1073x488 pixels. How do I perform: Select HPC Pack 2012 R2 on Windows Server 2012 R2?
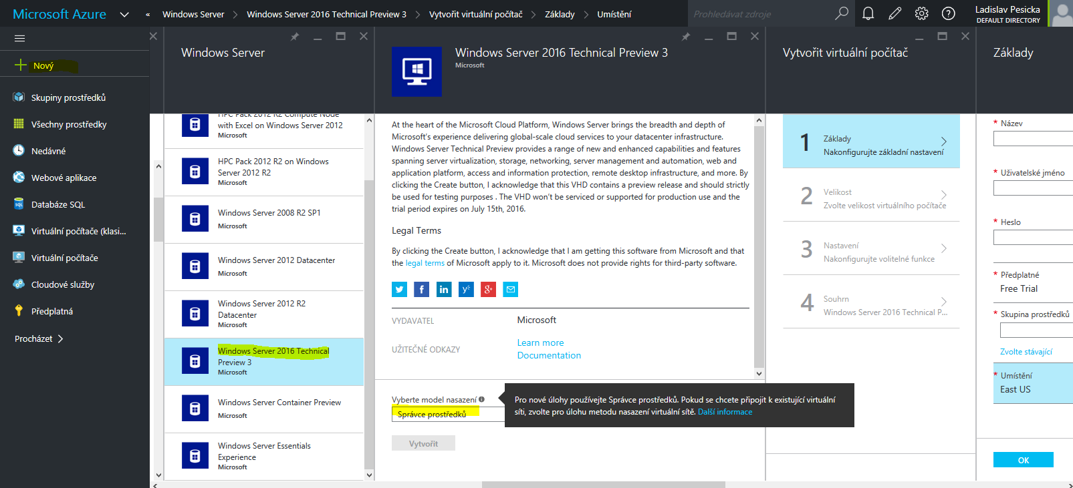pos(264,172)
